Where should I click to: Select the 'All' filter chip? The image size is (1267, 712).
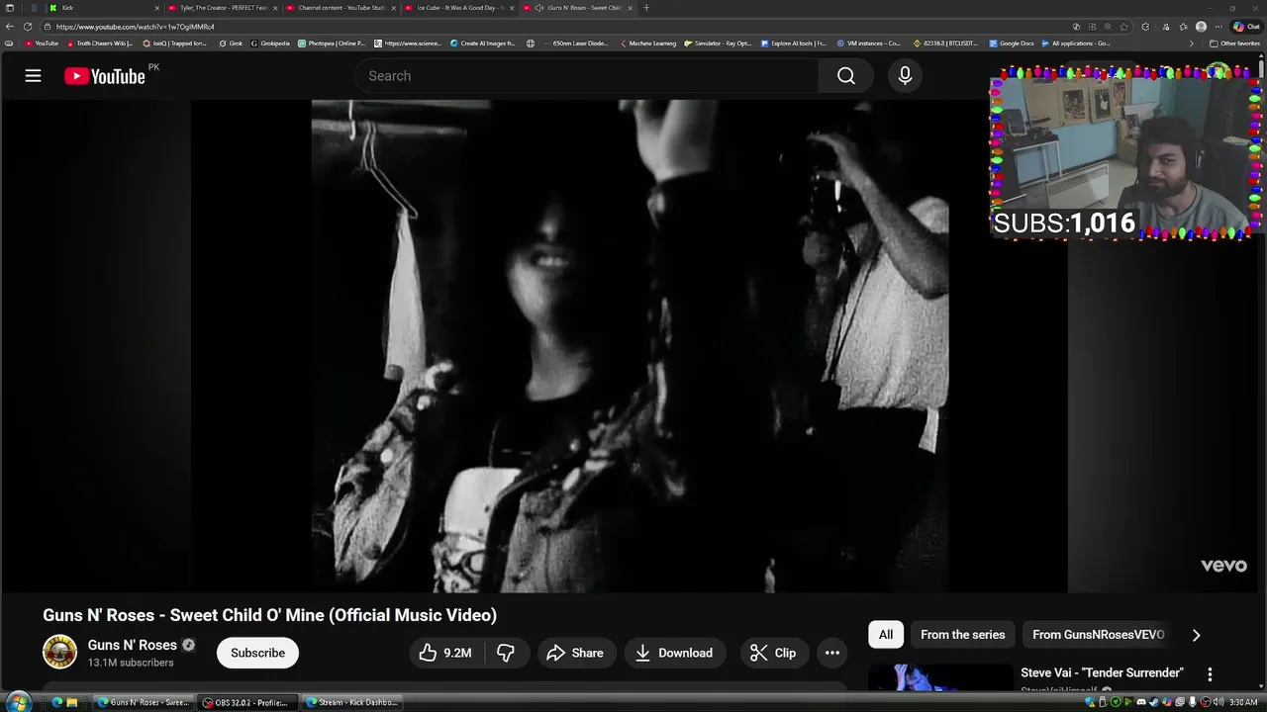click(x=886, y=635)
